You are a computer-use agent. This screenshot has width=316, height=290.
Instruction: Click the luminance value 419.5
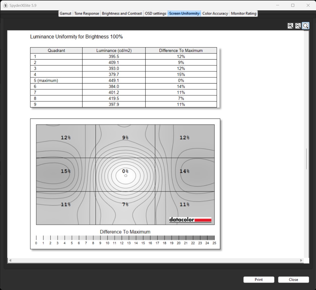[x=114, y=98]
